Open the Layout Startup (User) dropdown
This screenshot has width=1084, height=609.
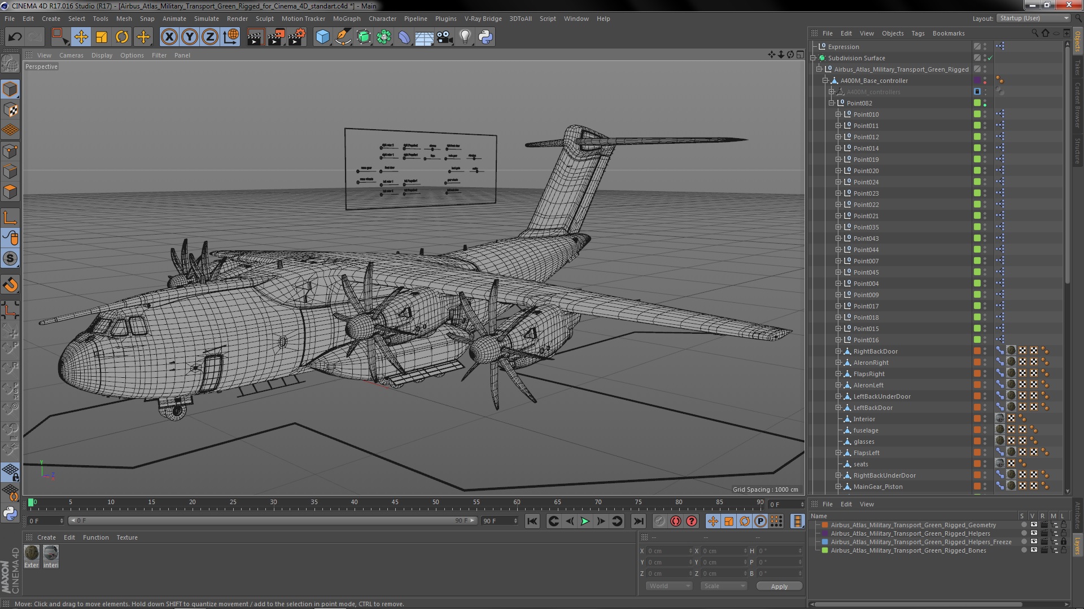[x=1034, y=19]
